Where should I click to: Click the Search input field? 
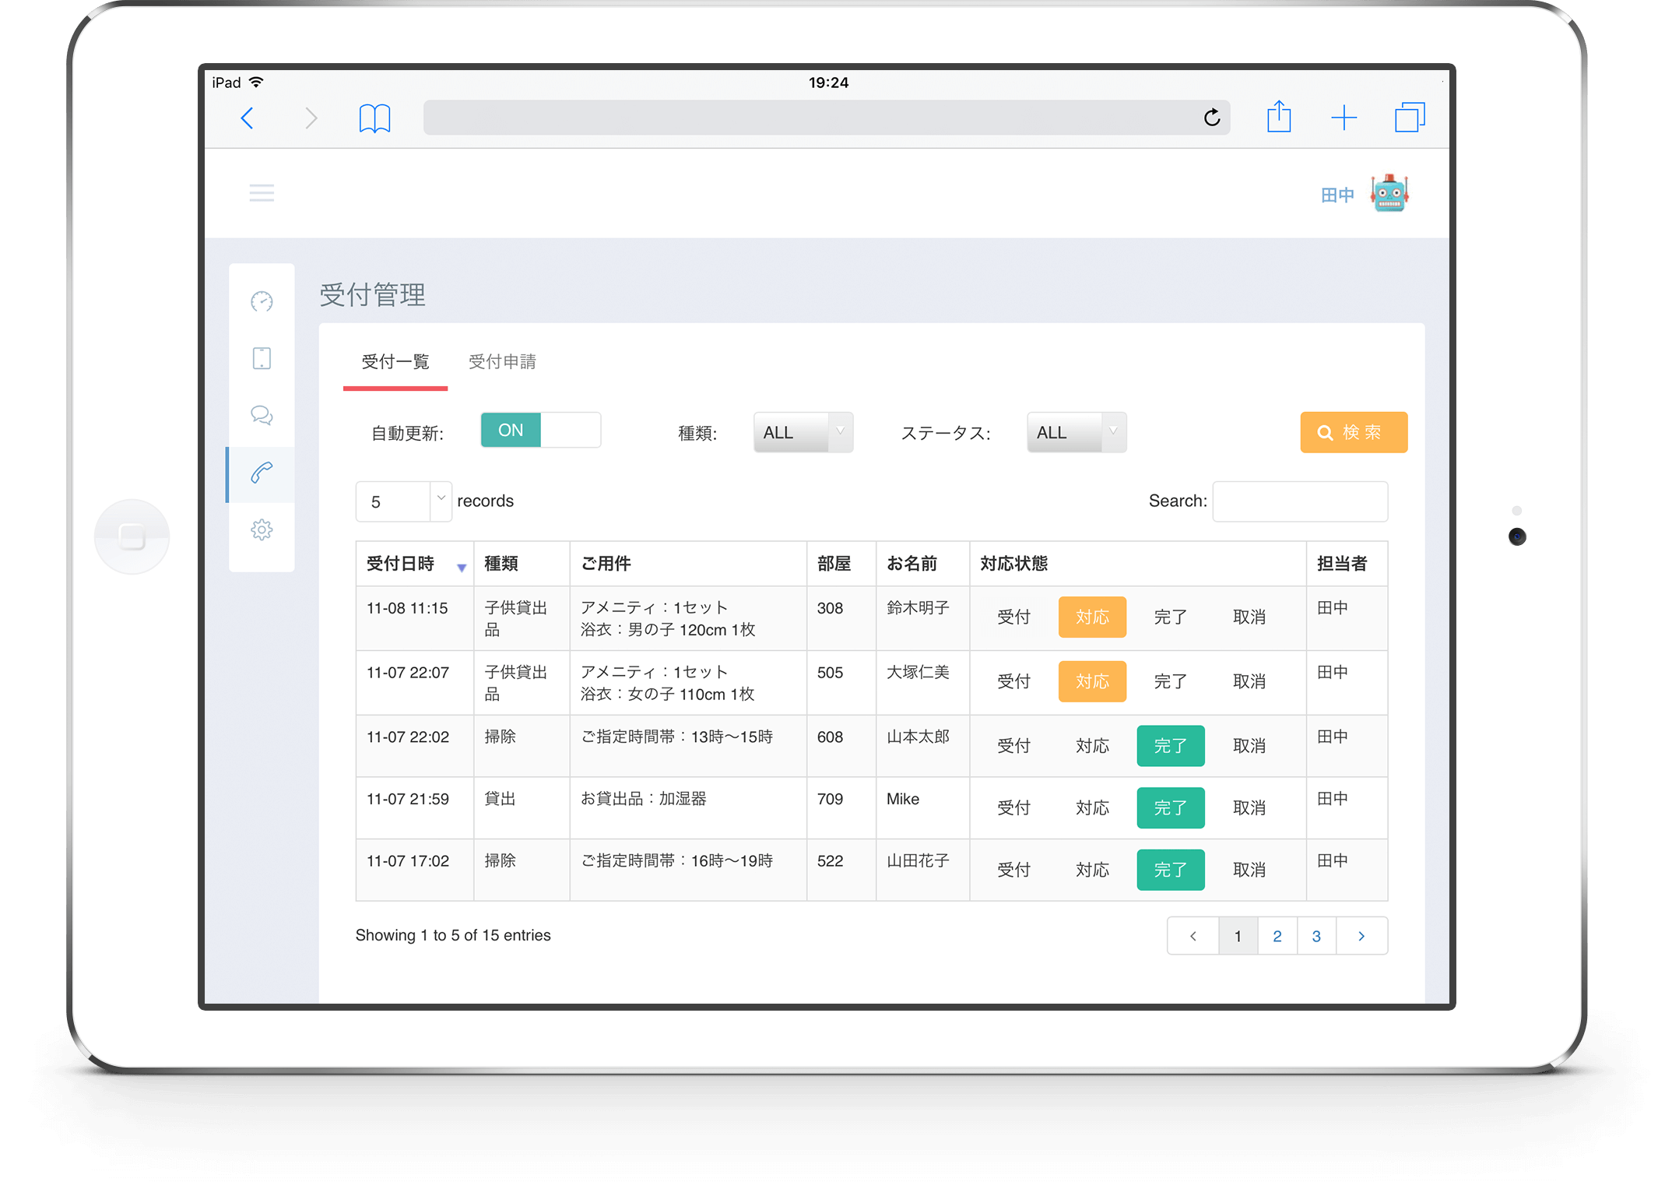pos(1299,501)
